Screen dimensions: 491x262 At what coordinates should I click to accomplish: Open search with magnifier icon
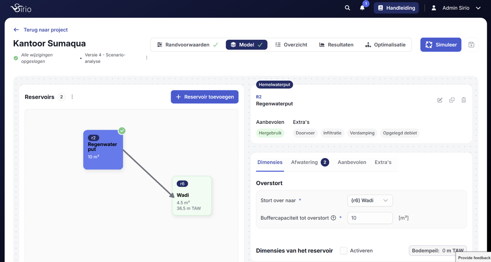(x=347, y=8)
